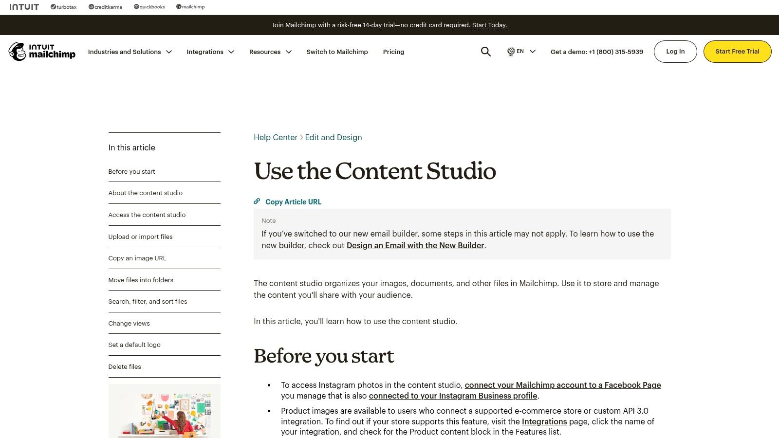Click the Intuit Mailchimp monkey logo

click(42, 52)
